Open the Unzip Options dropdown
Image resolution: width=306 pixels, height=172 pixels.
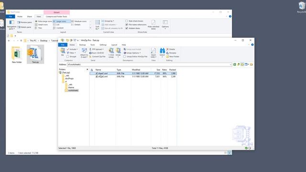(132, 53)
